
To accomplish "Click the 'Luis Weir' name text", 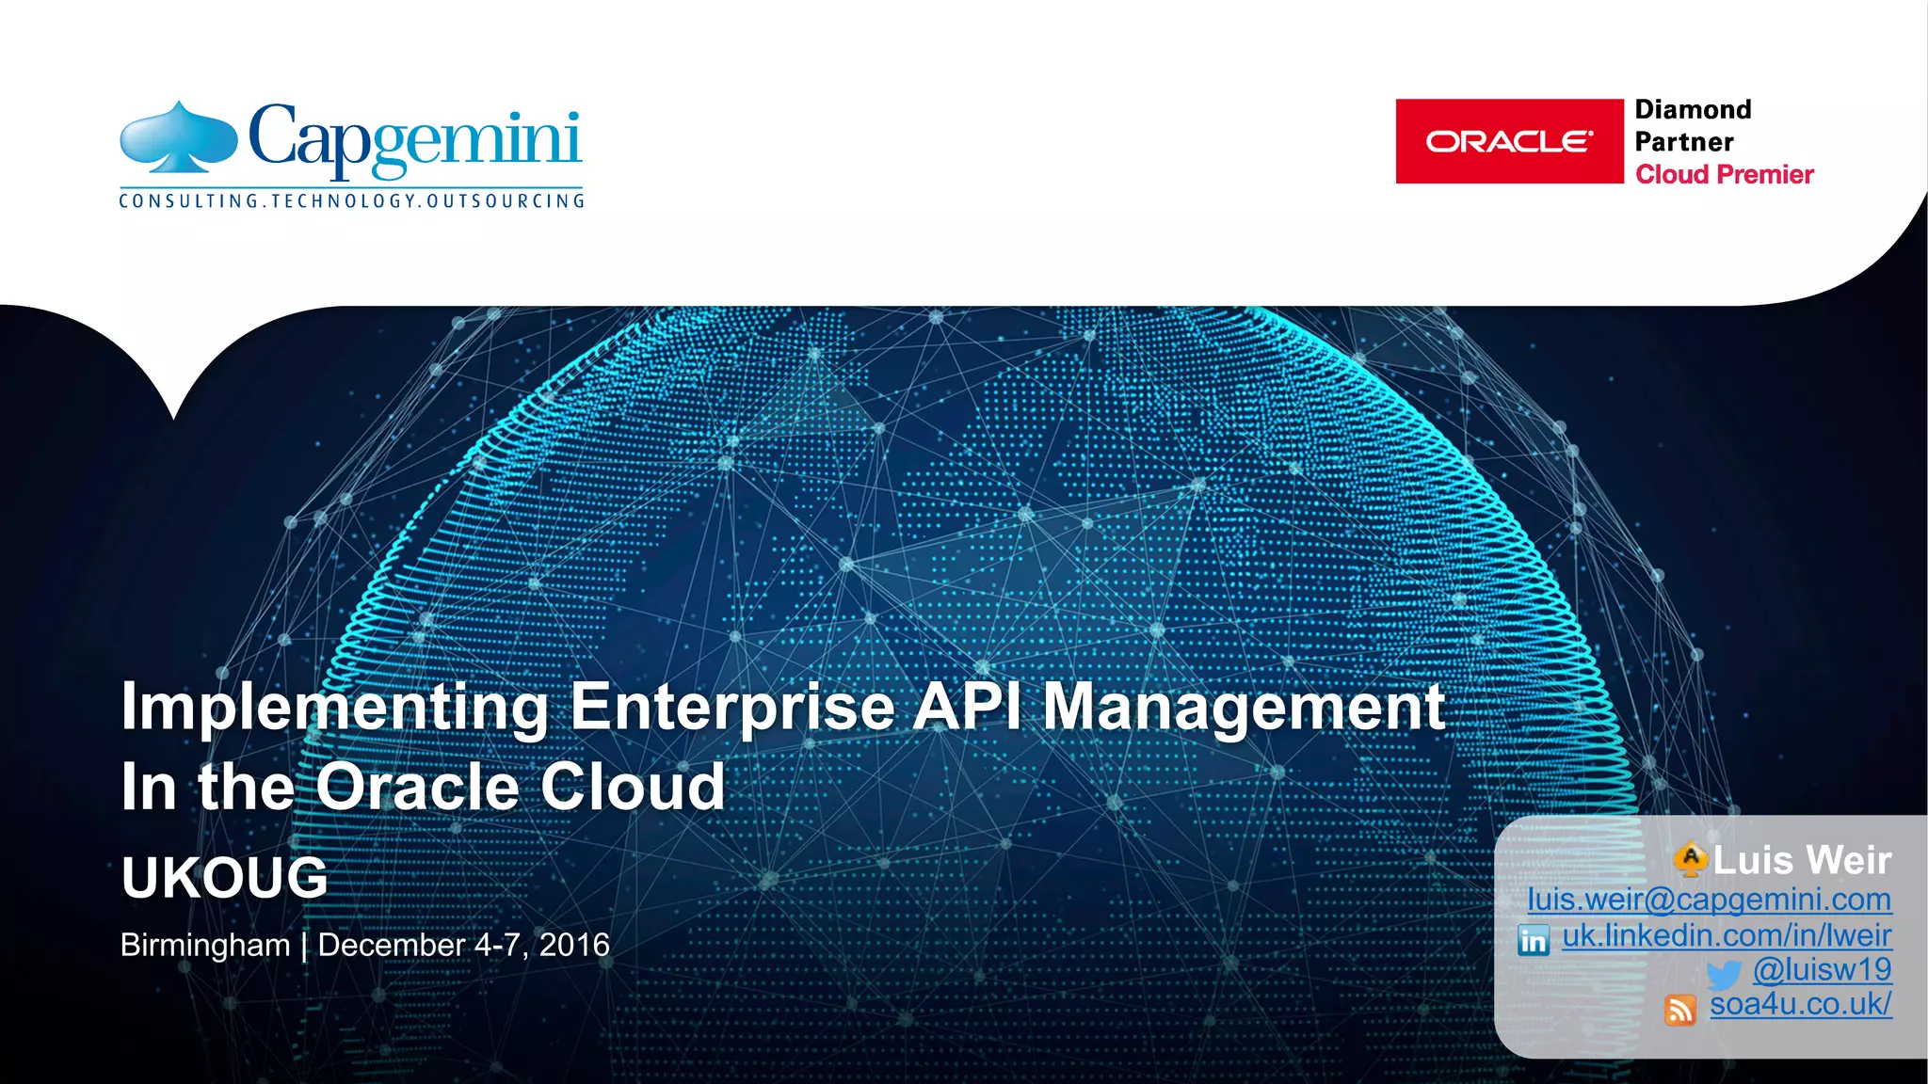I will point(1802,860).
